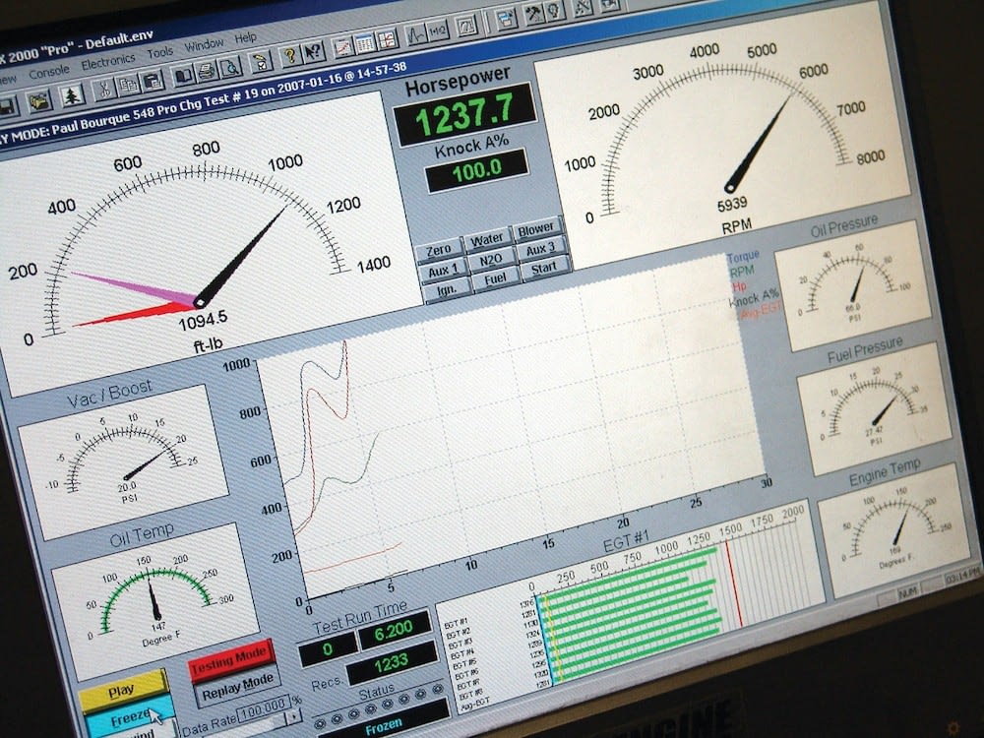Open the Window menu

tap(204, 44)
